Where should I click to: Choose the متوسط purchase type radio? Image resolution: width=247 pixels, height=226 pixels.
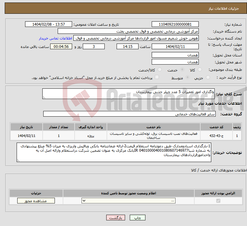coord(187,77)
